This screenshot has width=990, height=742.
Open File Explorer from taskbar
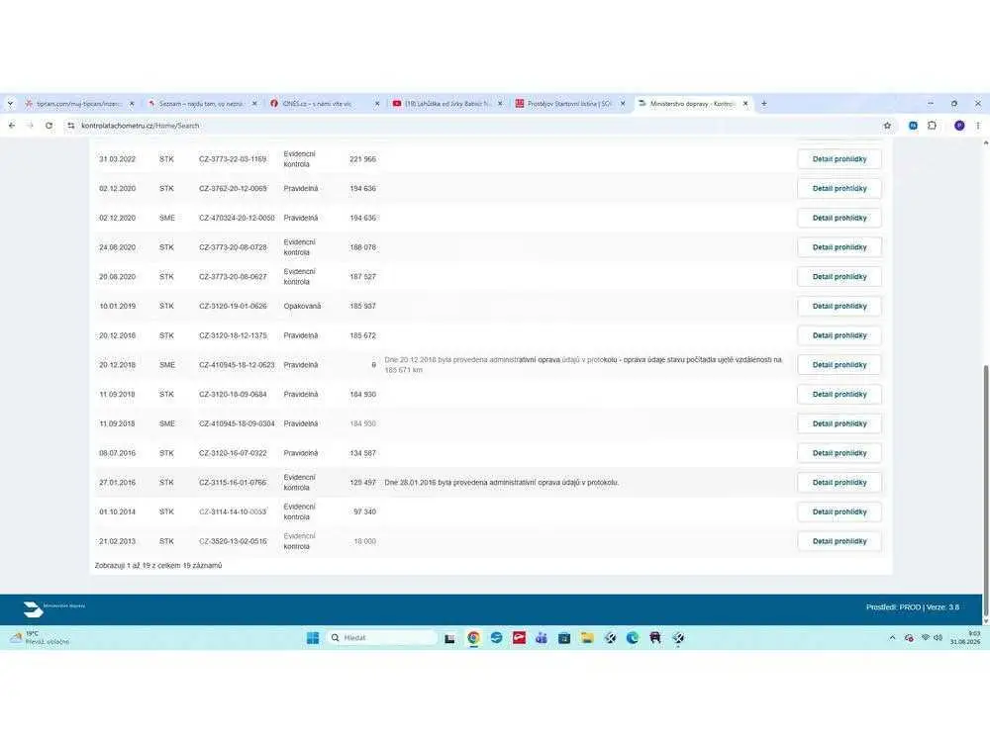point(587,638)
